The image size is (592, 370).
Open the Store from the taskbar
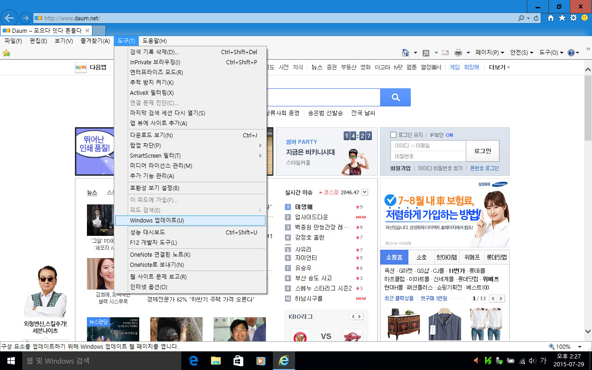(x=238, y=361)
